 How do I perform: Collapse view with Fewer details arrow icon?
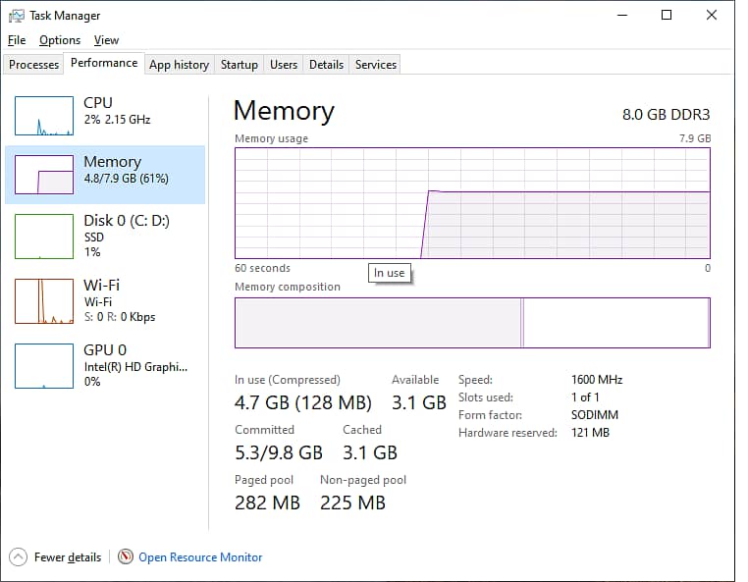coord(19,557)
